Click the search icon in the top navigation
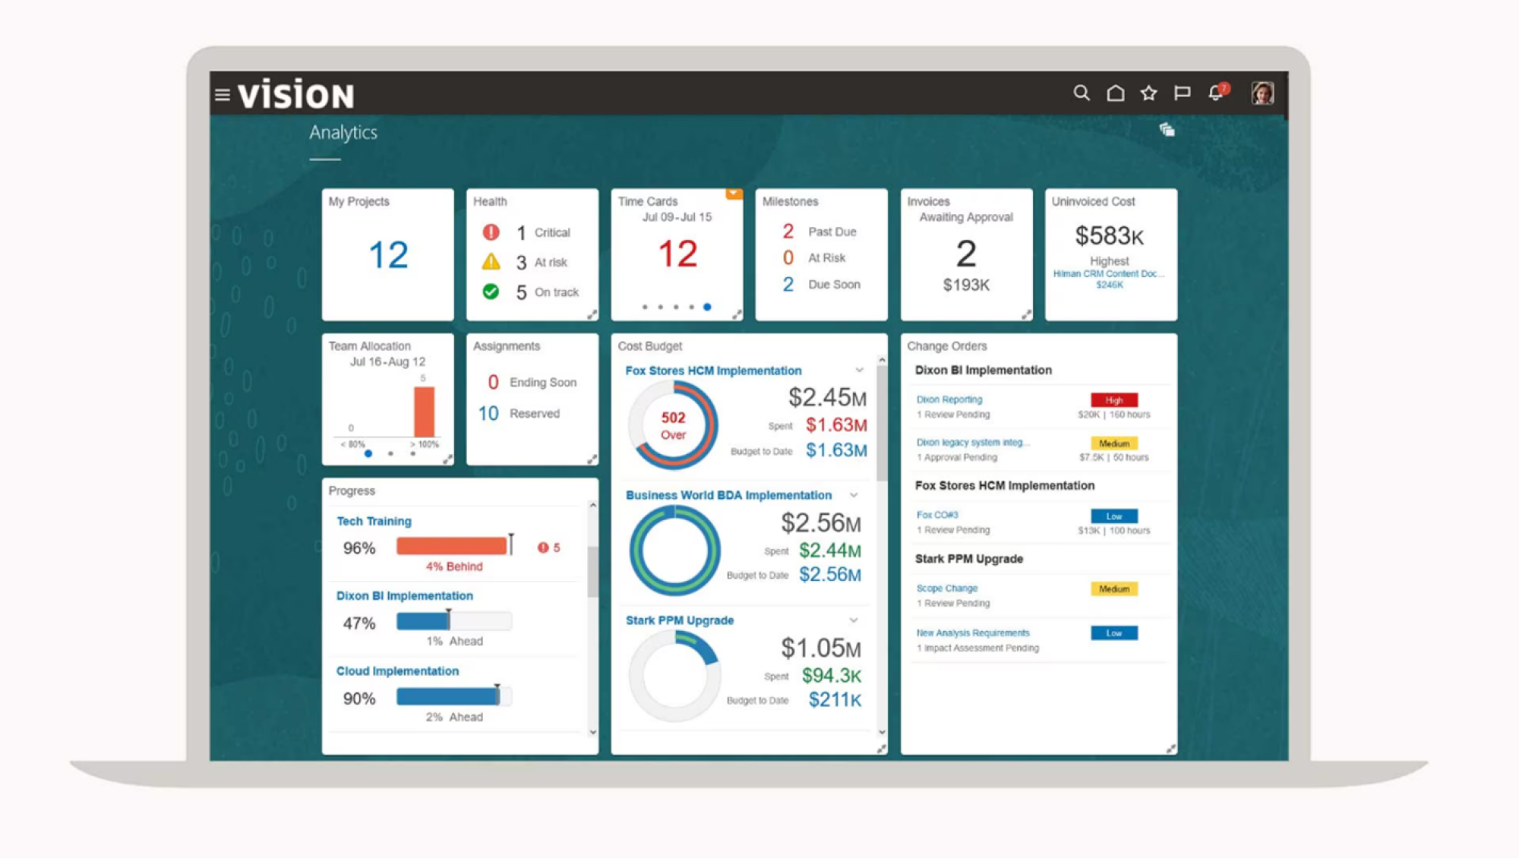 pyautogui.click(x=1081, y=93)
